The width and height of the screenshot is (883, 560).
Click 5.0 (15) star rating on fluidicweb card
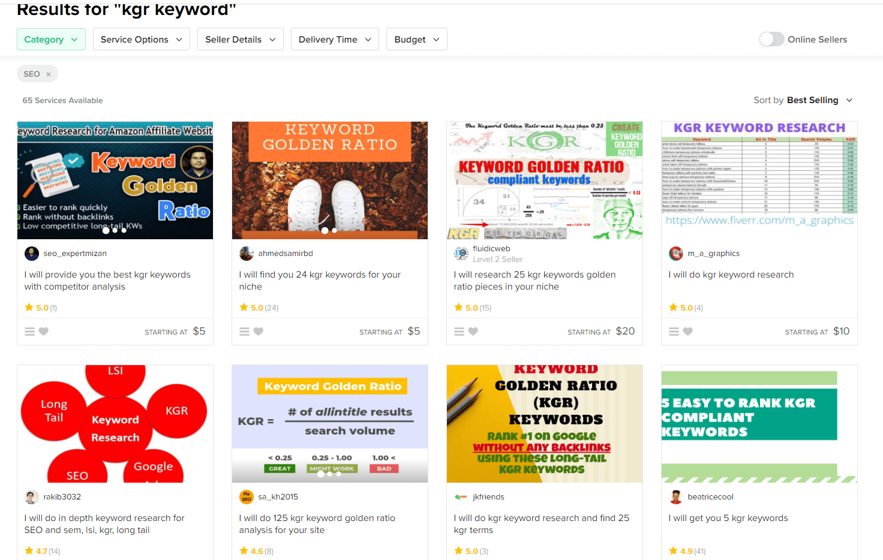[x=473, y=308]
